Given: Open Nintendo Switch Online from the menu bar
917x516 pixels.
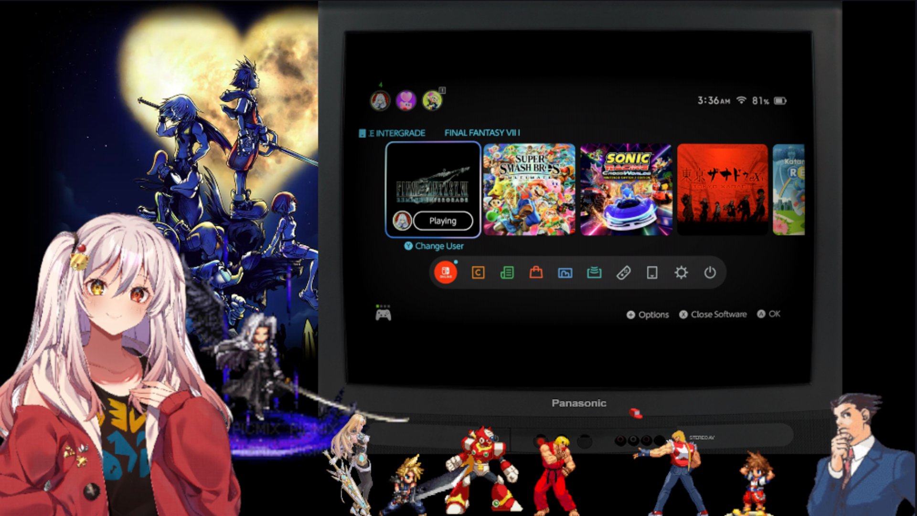Looking at the screenshot, I should coord(446,272).
